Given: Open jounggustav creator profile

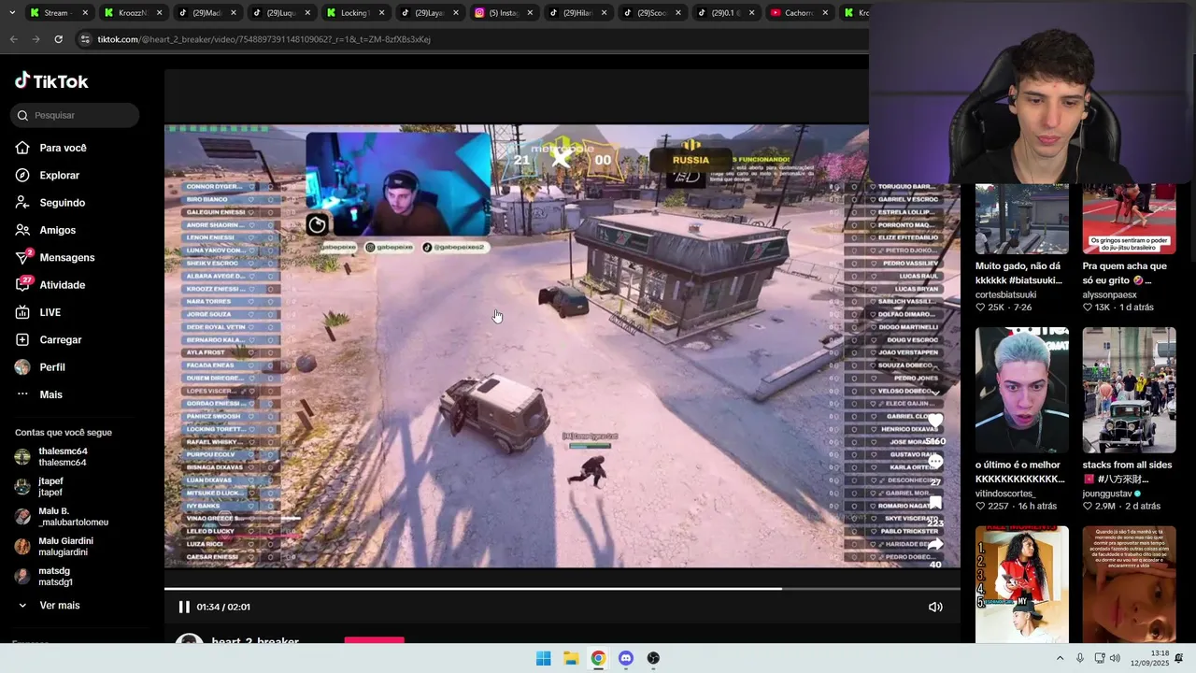Looking at the screenshot, I should point(1107,494).
